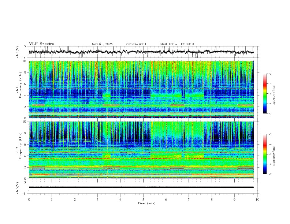Screen dimensions: 290x224
Task: Select the "start UT = 17:30:0" text
Action: tap(177, 44)
